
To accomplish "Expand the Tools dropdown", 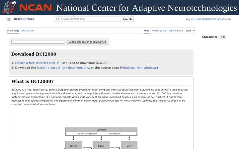I will (191, 30).
